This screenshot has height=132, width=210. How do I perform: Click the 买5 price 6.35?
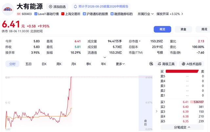186,121
